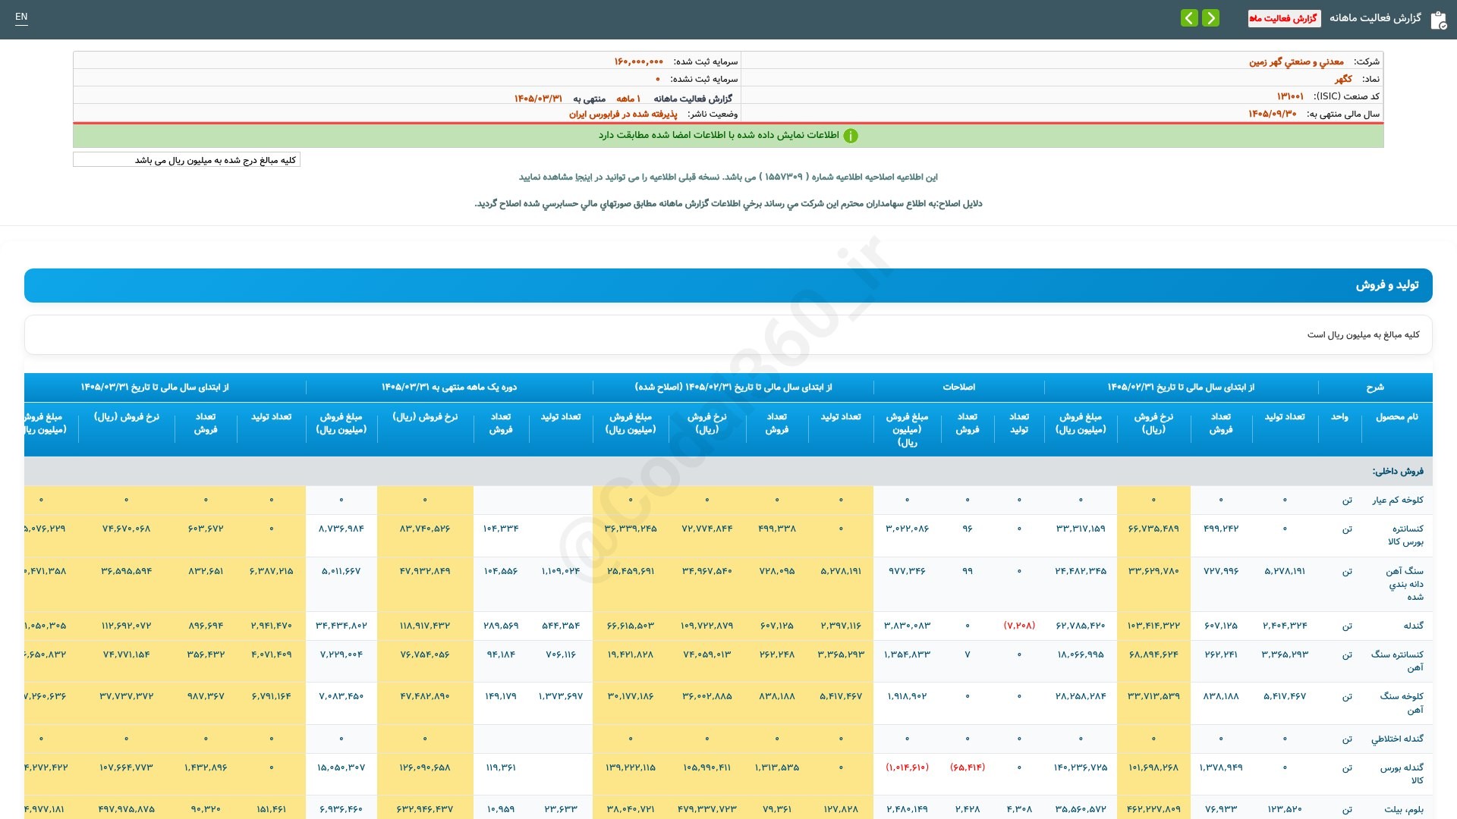Screen dimensions: 1457x819
Task: Click the monthly sales rate cell ۱۱۸,۹۱۷,۴۳۲
Action: tap(425, 626)
